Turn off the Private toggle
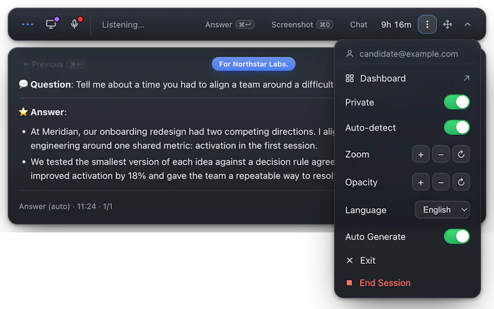This screenshot has height=309, width=494. (x=456, y=102)
